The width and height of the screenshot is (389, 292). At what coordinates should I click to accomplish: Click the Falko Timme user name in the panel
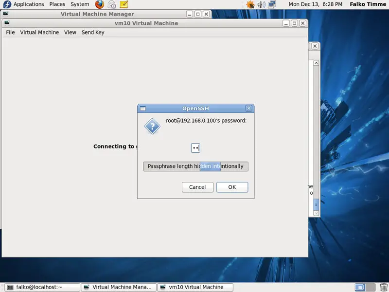coord(368,4)
